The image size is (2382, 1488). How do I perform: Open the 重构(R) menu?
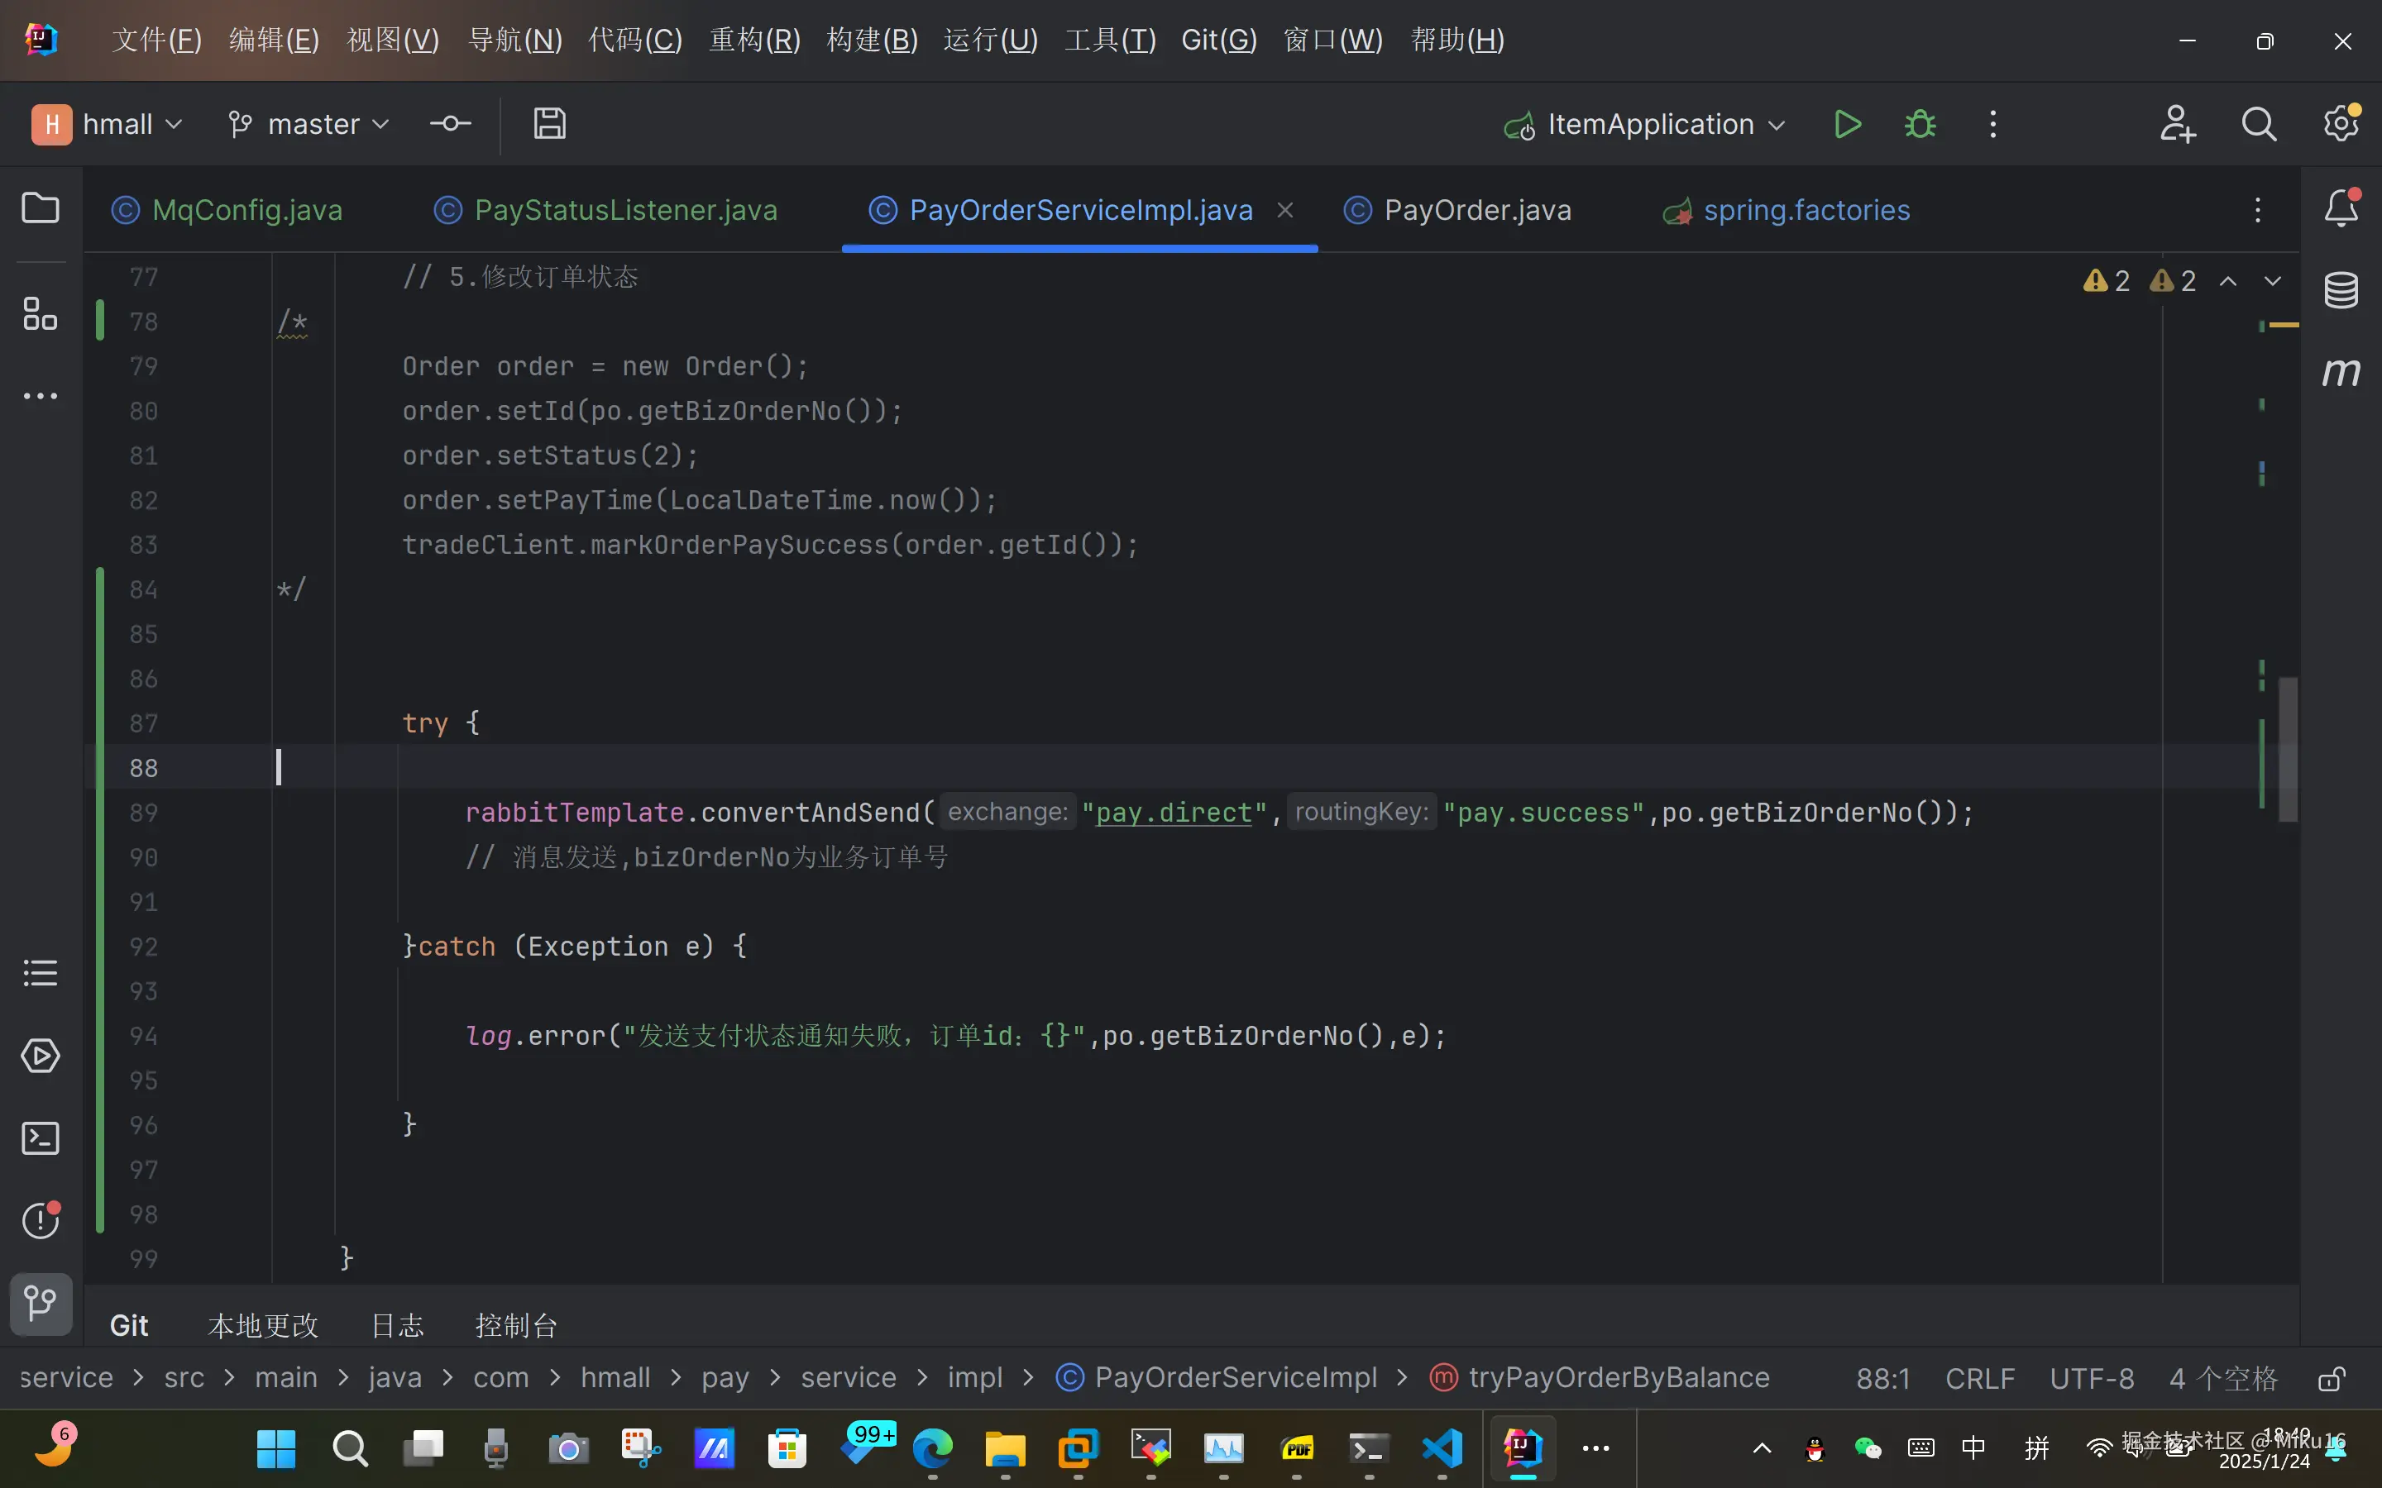(x=755, y=41)
